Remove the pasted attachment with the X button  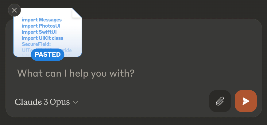coord(14,10)
